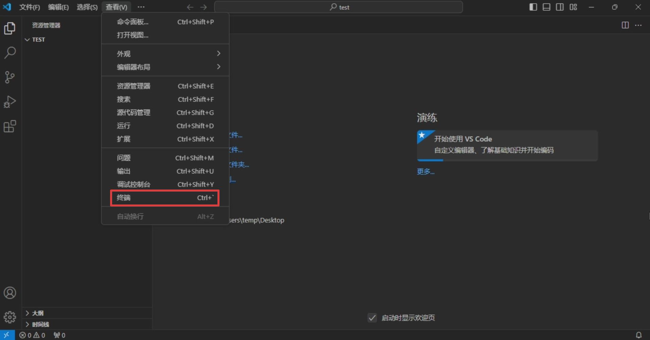Viewport: 650px width, 340px height.
Task: Open Source Control view icon
Action: 10,77
